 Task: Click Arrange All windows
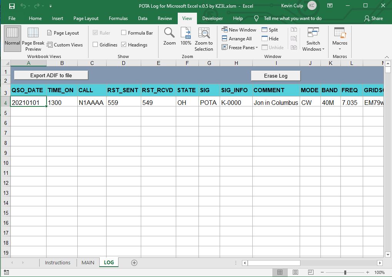(237, 39)
